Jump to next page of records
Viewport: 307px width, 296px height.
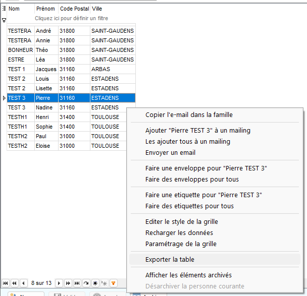coord(68,283)
